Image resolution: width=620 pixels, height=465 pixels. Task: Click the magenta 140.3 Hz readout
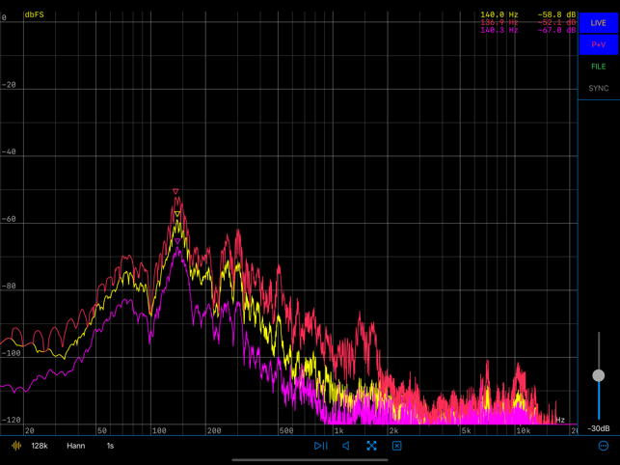(499, 30)
